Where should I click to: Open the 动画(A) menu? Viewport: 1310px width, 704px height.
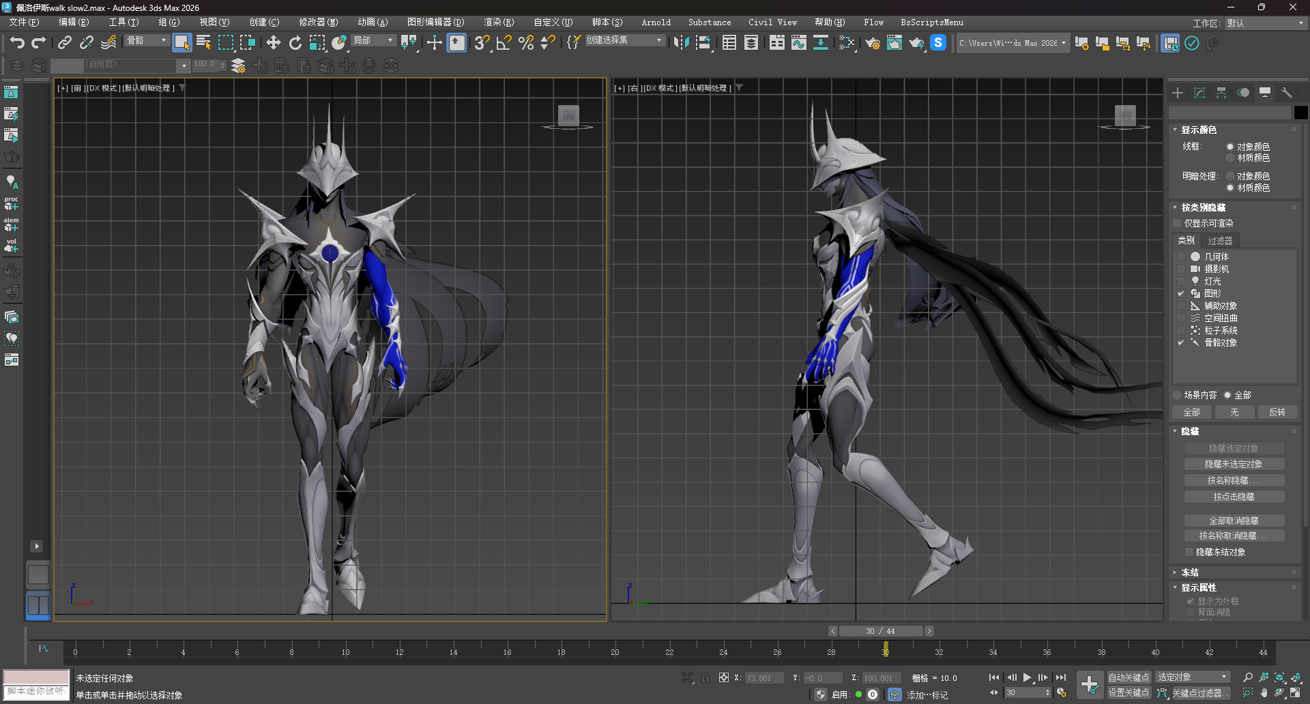point(373,23)
